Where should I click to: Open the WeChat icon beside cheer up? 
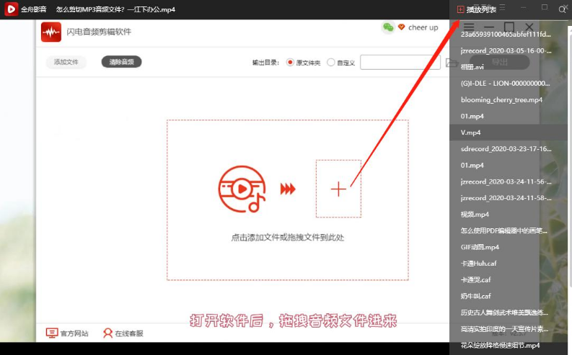click(388, 27)
